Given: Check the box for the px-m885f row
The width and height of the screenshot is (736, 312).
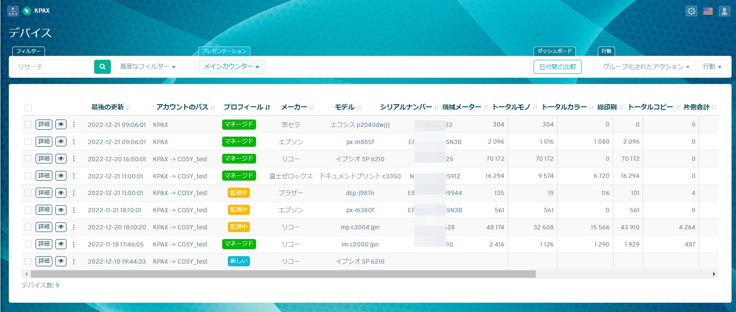Looking at the screenshot, I should (x=28, y=142).
